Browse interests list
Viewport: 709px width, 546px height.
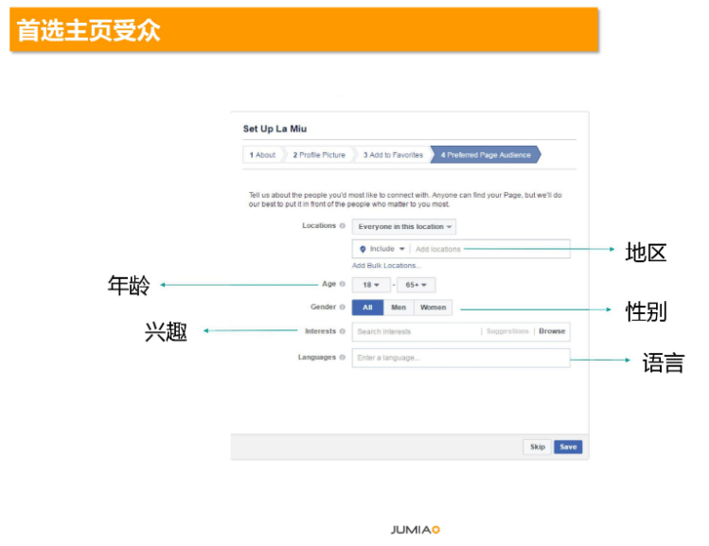click(552, 331)
